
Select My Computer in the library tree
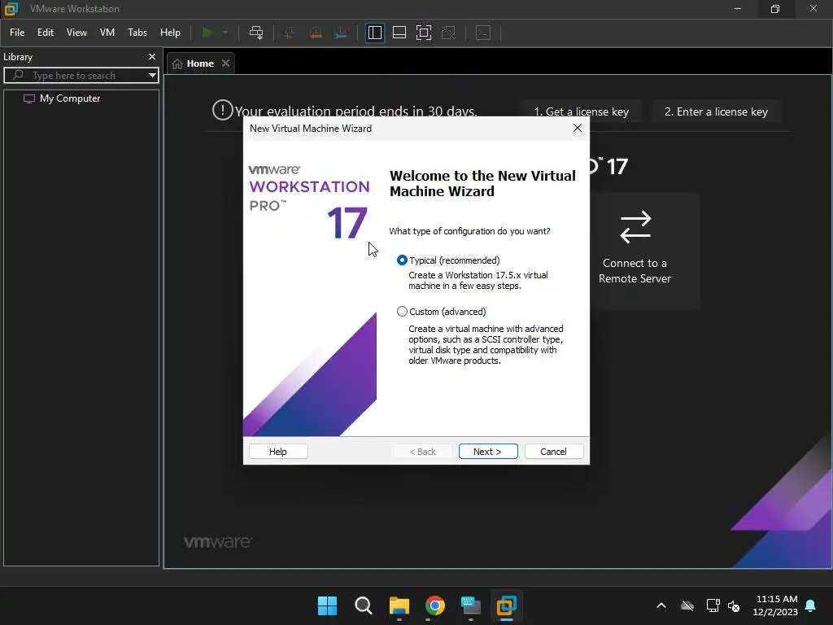coord(70,98)
